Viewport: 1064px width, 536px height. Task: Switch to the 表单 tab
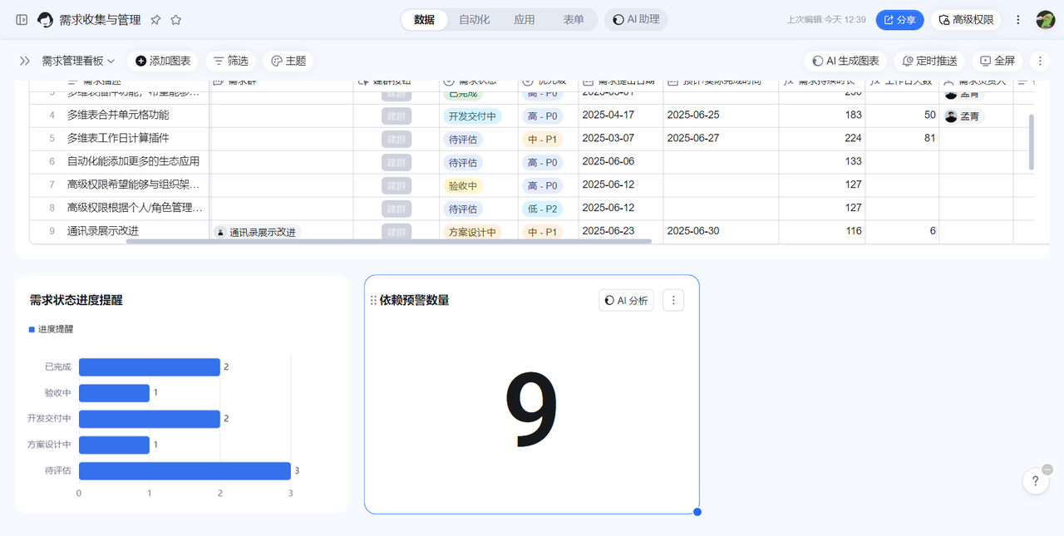[573, 20]
